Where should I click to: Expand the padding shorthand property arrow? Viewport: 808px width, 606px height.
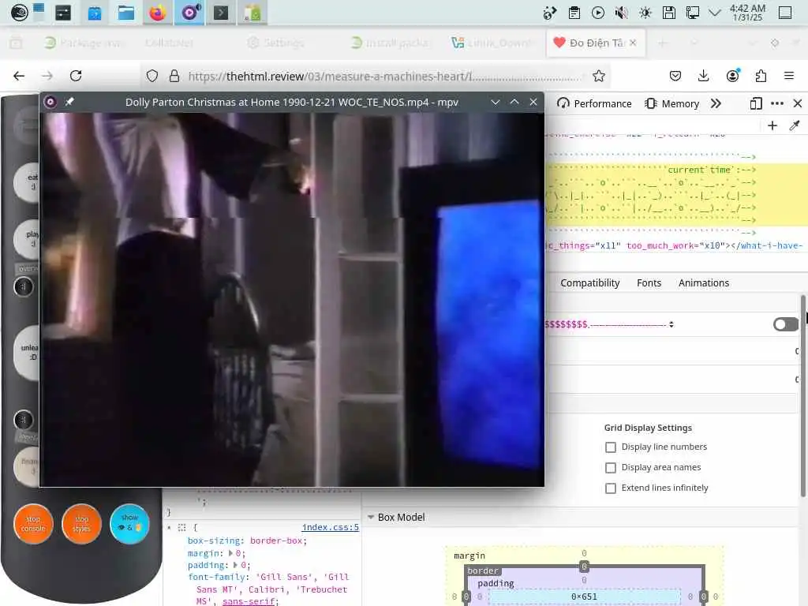[x=235, y=565]
